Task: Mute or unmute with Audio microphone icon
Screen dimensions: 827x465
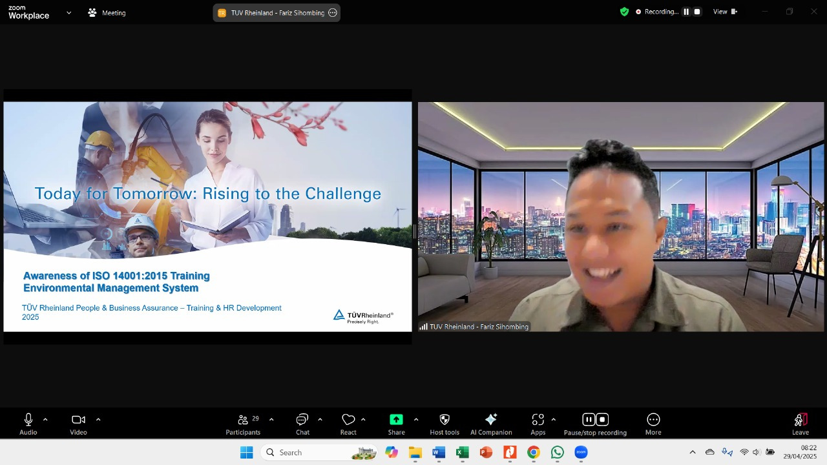Action: tap(28, 420)
